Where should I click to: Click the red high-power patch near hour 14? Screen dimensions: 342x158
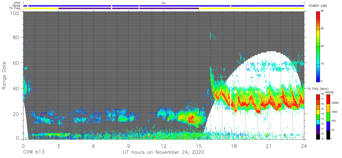[191, 120]
